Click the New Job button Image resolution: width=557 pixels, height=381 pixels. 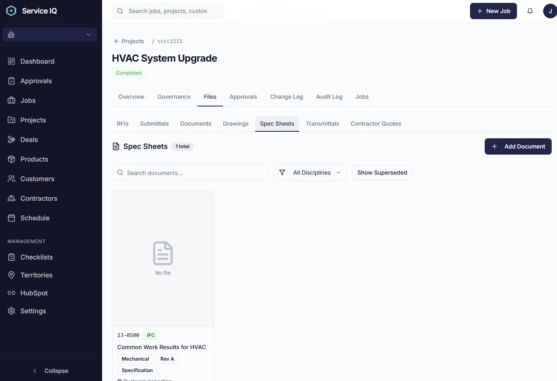(x=493, y=11)
